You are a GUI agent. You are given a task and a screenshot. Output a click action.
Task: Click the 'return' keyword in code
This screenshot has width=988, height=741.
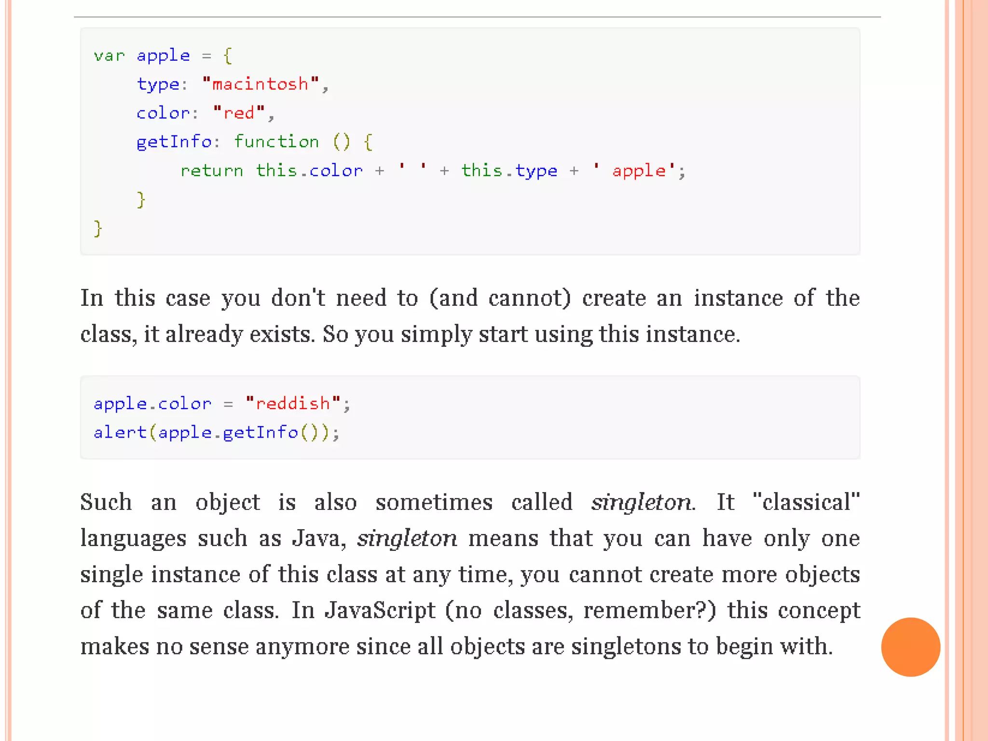pos(211,171)
